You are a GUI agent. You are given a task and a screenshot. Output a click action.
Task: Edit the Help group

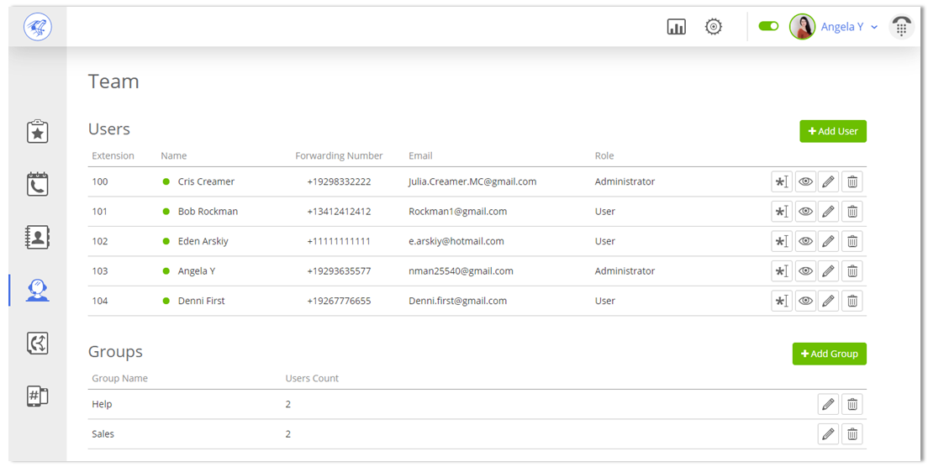tap(828, 405)
